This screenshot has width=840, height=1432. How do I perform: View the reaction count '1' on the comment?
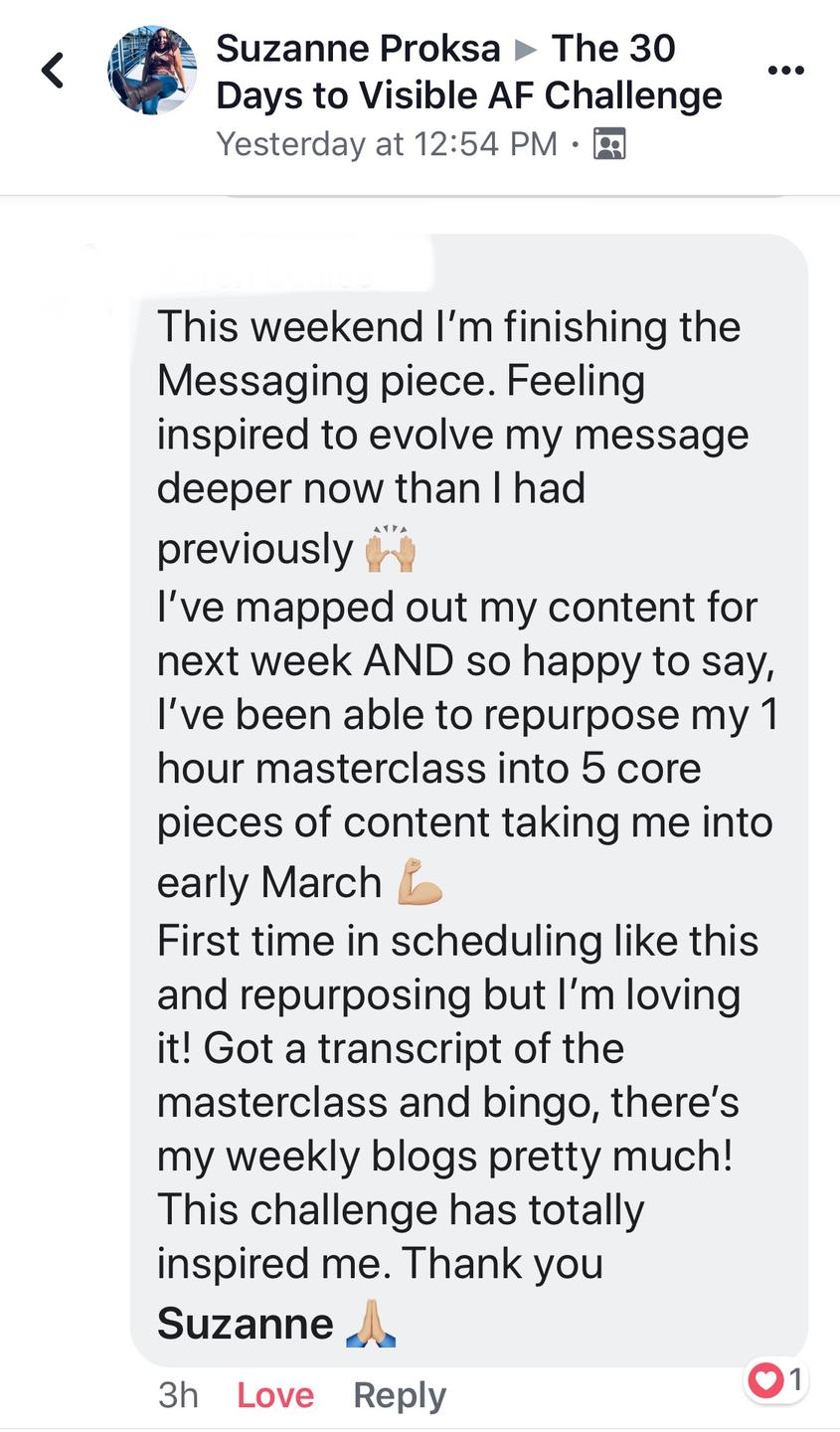tap(794, 1379)
